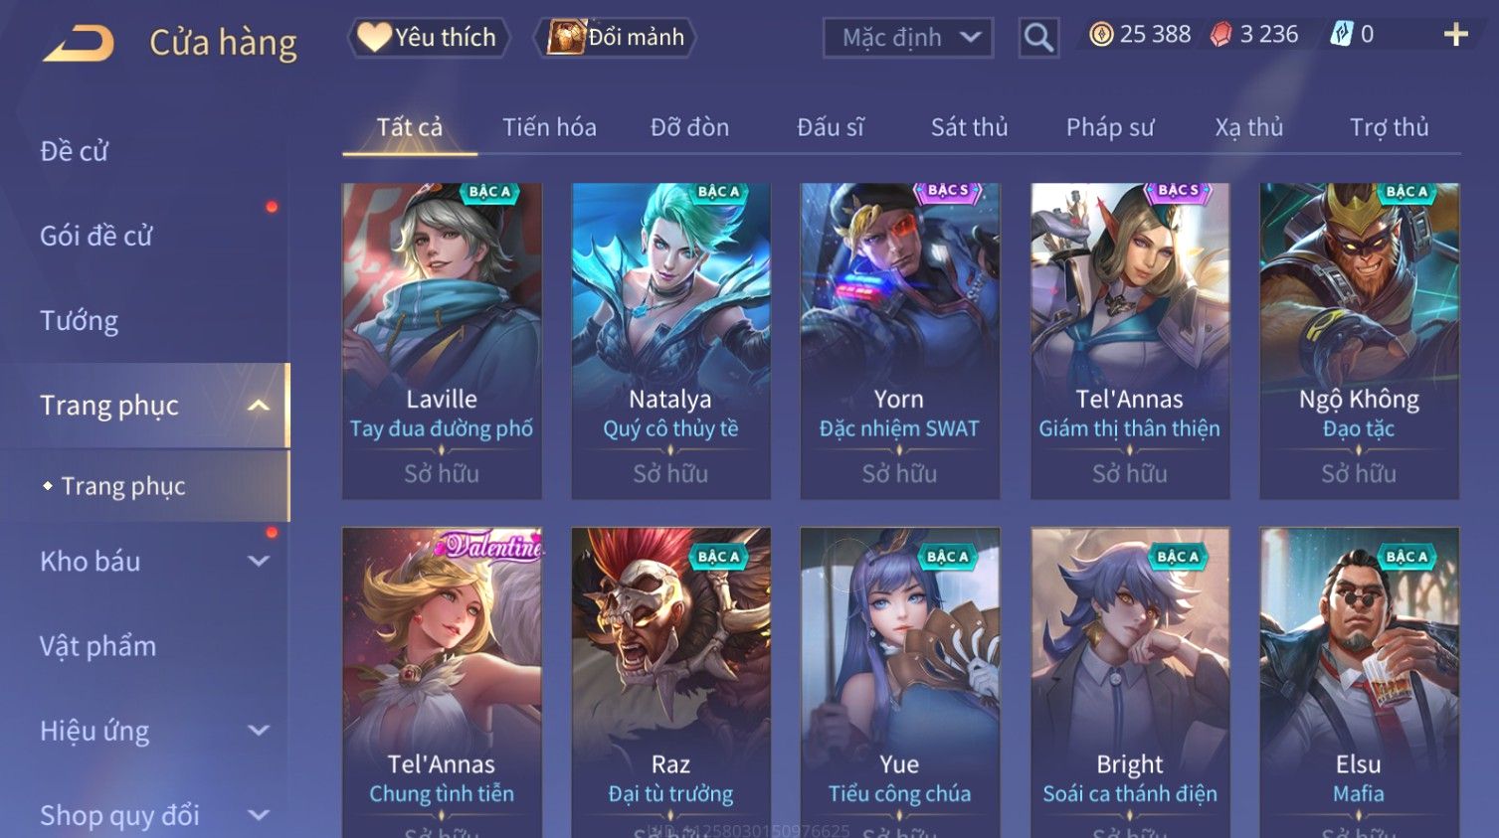Click the red ruby currency icon

click(x=1220, y=35)
